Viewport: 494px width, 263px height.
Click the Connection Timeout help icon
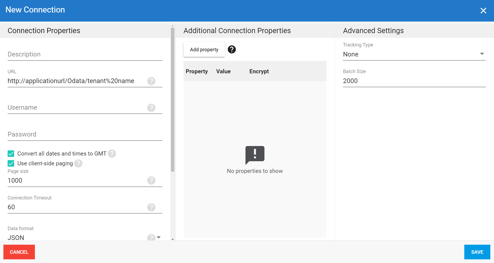coord(151,207)
